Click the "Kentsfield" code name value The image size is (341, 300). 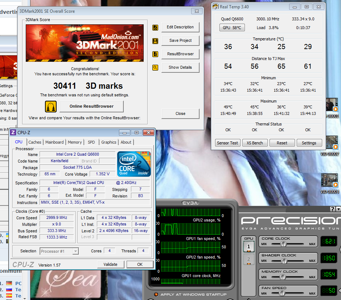point(59,161)
